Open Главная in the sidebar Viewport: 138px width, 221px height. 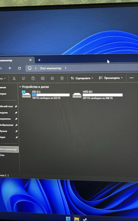point(3,87)
